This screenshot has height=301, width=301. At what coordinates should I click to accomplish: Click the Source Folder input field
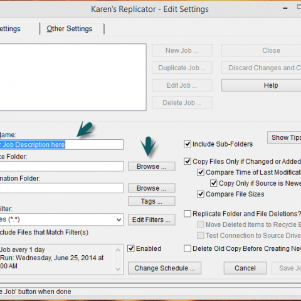click(x=61, y=166)
